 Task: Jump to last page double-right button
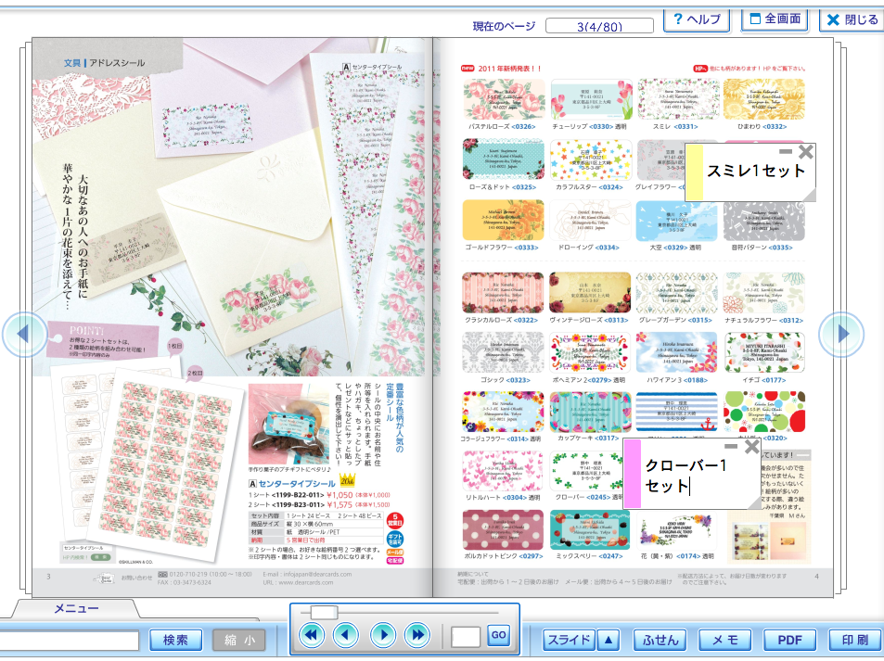click(417, 635)
